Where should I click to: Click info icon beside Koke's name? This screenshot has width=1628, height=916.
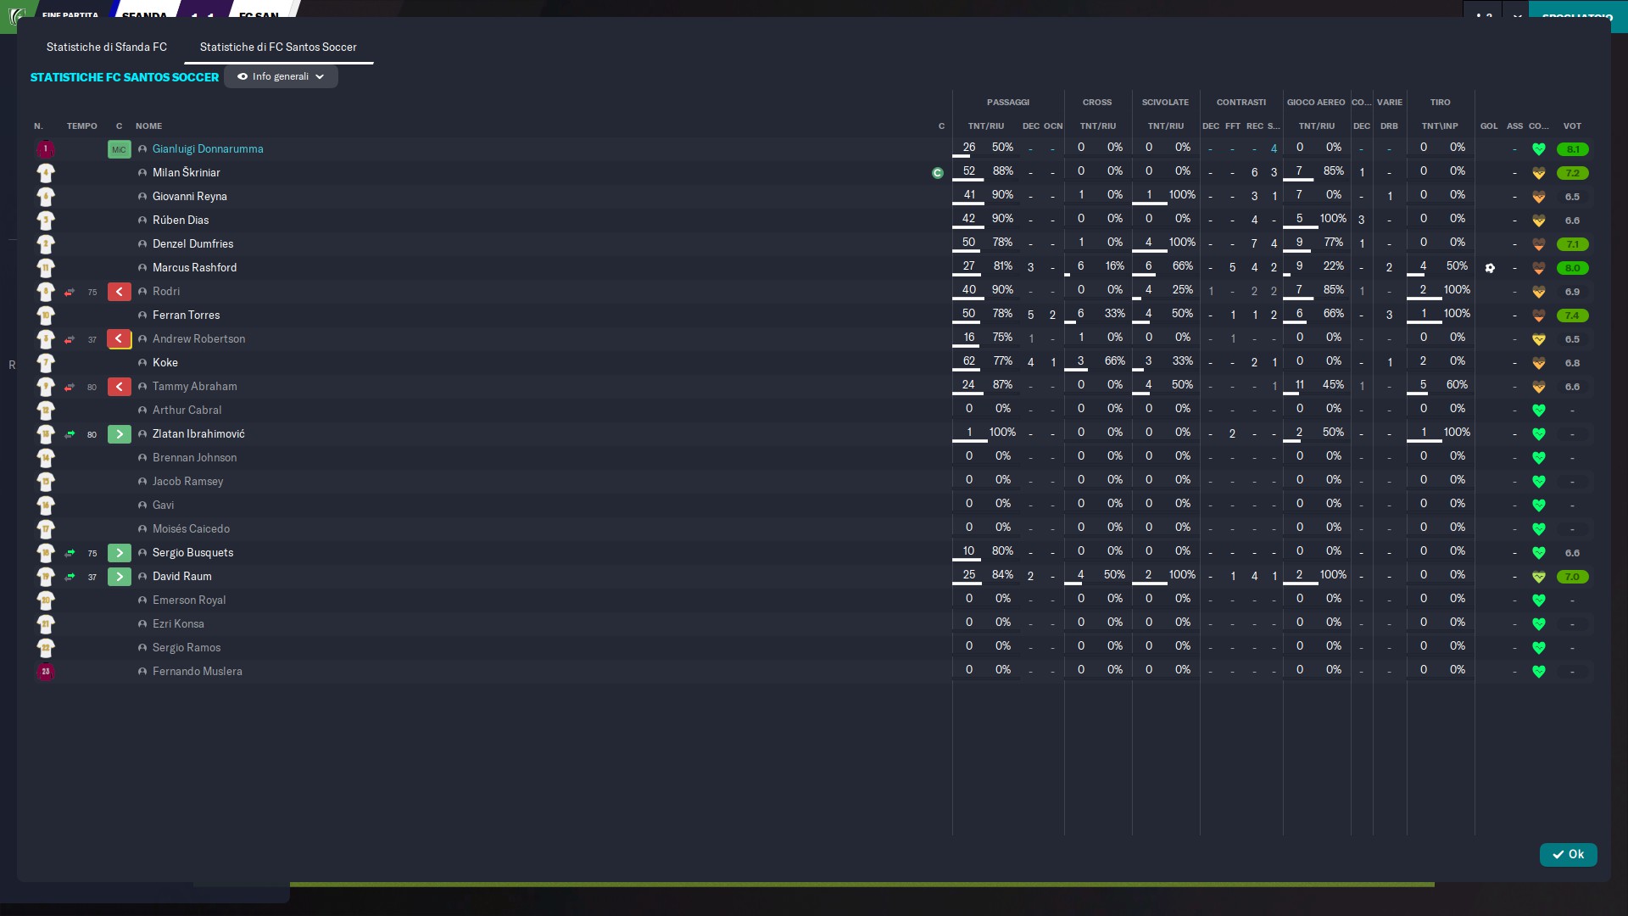[142, 363]
